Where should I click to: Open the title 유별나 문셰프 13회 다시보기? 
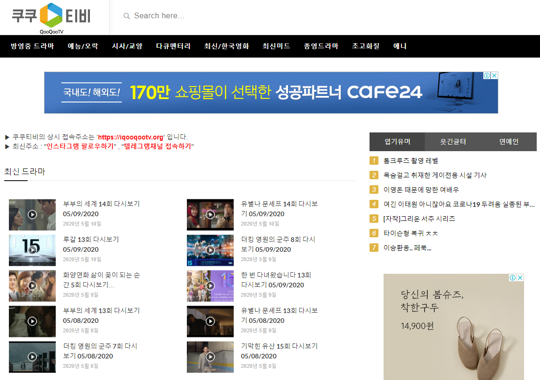click(x=279, y=315)
